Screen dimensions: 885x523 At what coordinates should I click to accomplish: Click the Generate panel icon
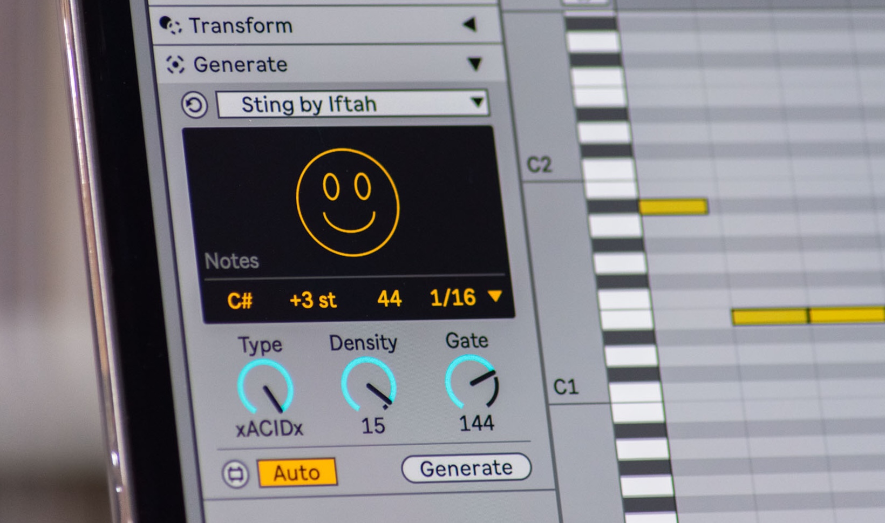(175, 64)
